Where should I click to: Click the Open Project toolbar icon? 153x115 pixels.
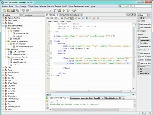[x=13, y=10]
